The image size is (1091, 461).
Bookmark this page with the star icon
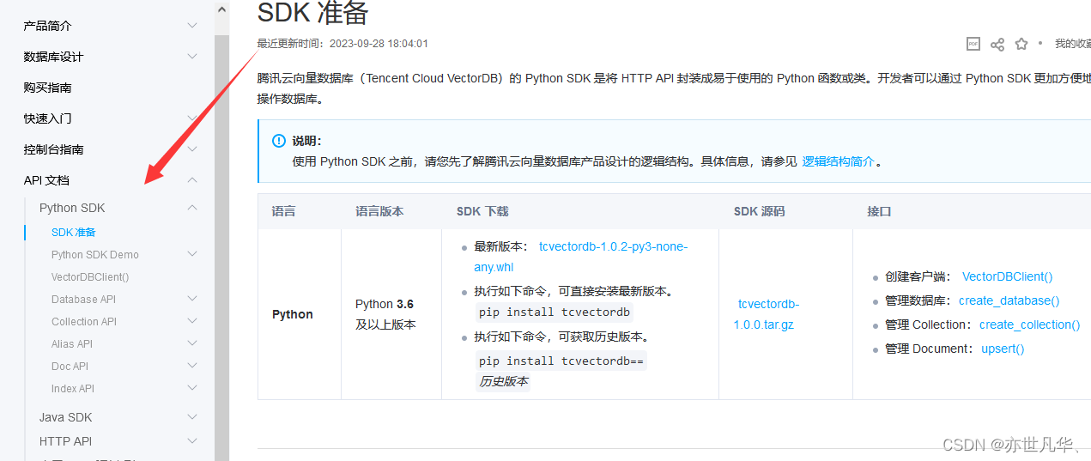[x=1021, y=44]
